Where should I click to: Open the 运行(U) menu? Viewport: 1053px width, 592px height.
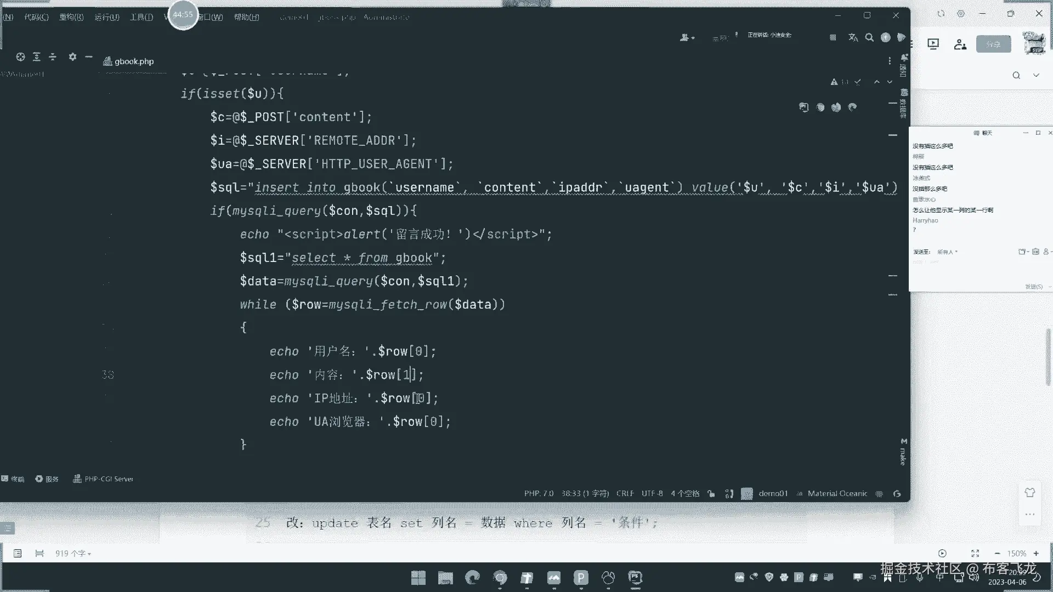click(106, 17)
